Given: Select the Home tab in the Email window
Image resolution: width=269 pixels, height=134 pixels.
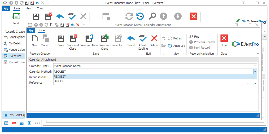Looking at the screenshot, I should coord(16,8).
